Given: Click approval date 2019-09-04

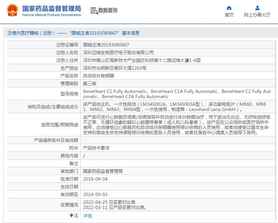Looking at the screenshot, I should (x=95, y=179).
